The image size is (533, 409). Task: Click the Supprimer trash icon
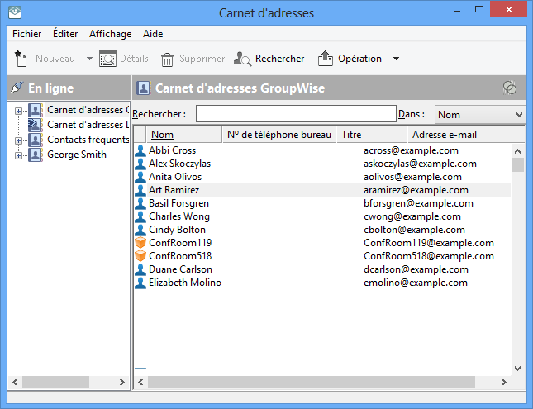click(x=167, y=59)
